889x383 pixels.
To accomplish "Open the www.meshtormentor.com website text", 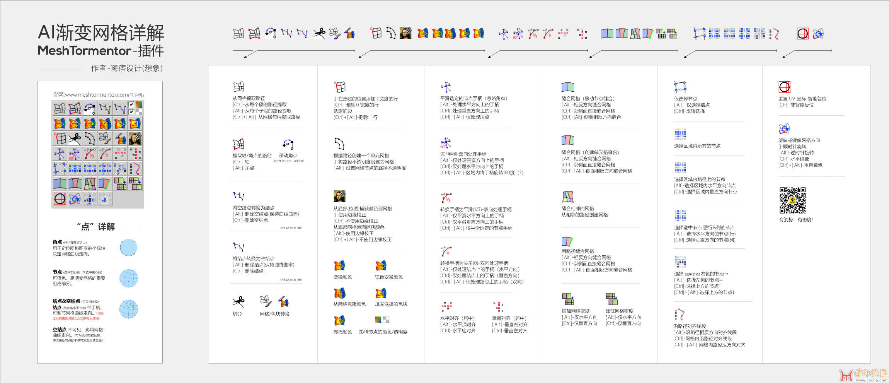I will pos(96,95).
